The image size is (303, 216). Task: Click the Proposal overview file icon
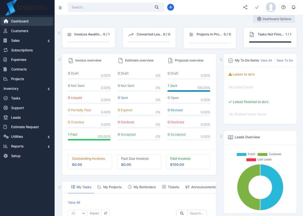coord(170,61)
